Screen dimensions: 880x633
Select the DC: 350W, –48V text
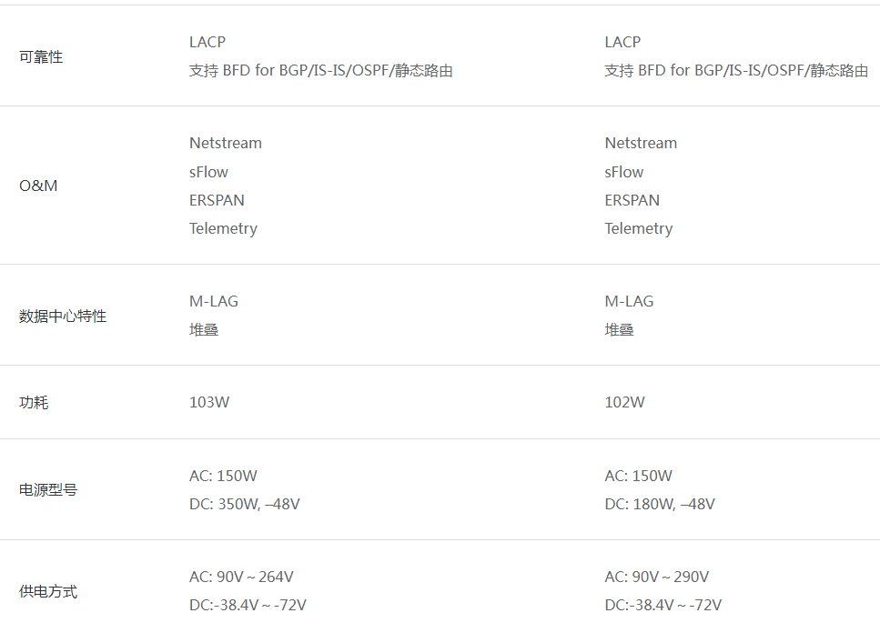(245, 504)
